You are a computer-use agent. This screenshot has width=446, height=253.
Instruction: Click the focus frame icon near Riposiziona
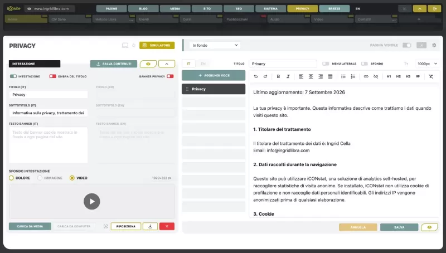pos(105,226)
